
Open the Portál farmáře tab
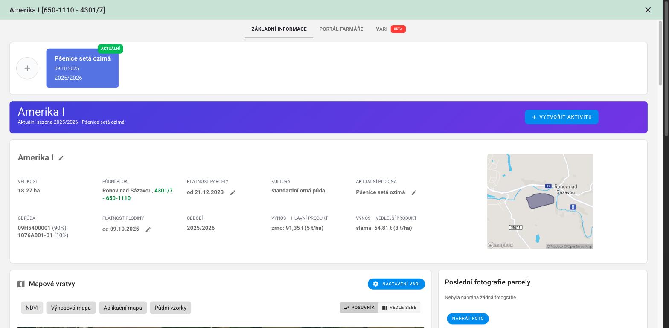click(x=341, y=29)
